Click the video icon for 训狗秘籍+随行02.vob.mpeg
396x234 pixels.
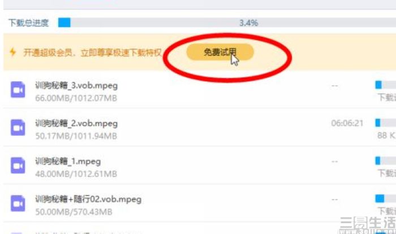coord(18,203)
